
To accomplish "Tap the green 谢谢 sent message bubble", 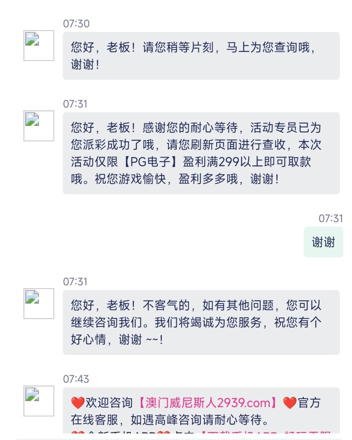I will (x=323, y=242).
